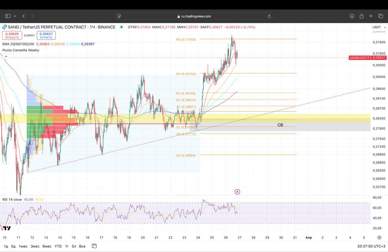Show the tab overview
388x252 pixels.
(x=381, y=16)
